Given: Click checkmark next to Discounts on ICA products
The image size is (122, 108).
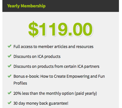Looking at the screenshot, I should 9,56.
